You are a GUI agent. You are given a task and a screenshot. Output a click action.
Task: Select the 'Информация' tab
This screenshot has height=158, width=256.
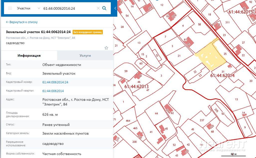click(x=29, y=55)
